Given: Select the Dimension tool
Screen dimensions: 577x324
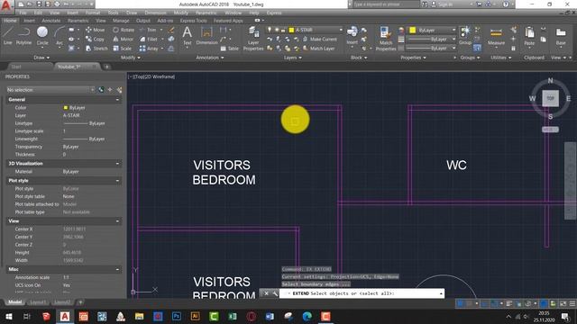Looking at the screenshot, I should coord(206,36).
